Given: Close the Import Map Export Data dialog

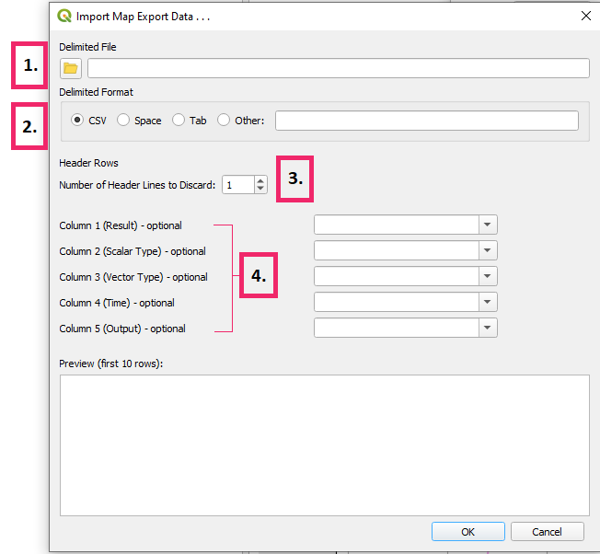Looking at the screenshot, I should click(585, 16).
